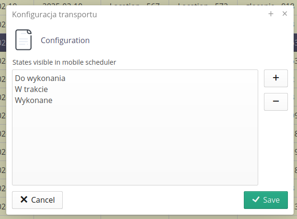Click the minus button to remove a state
297x219 pixels.
276,102
